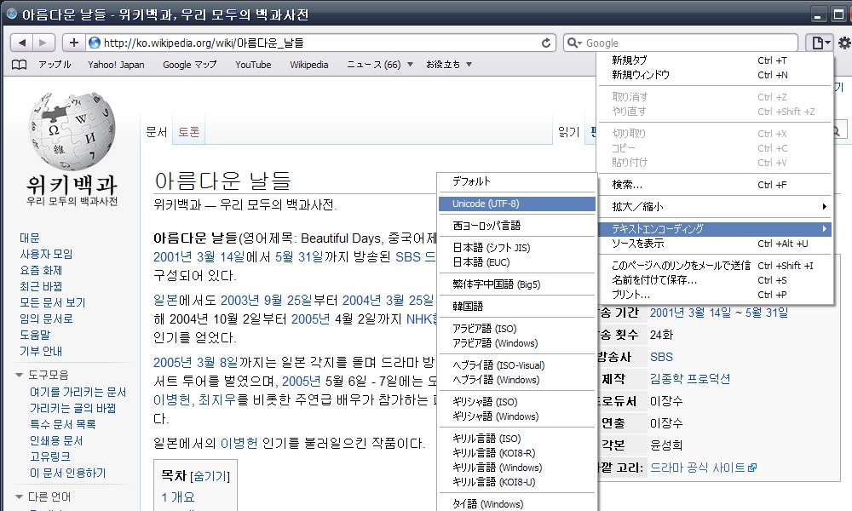Select 新規ウィンドウ from the menu

[715, 75]
